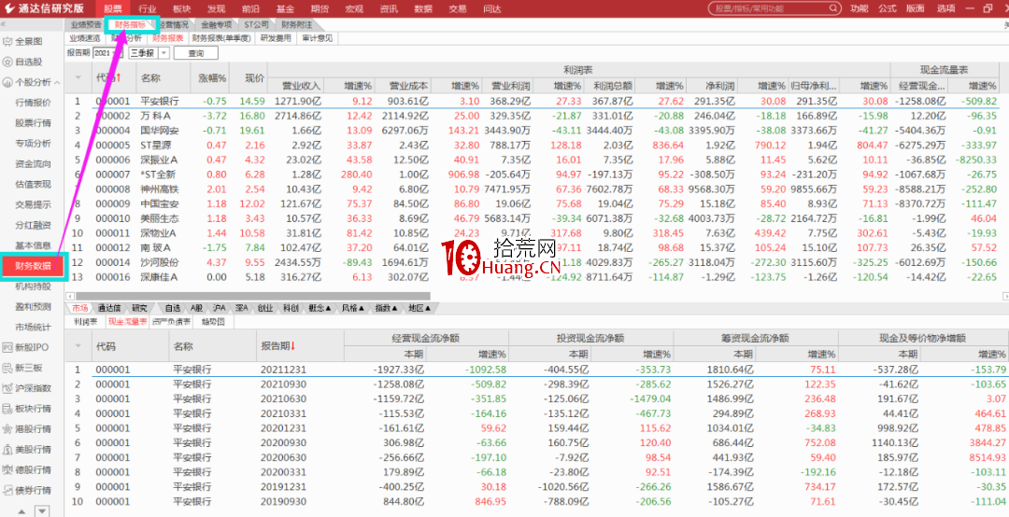Click the search magnifier icon

(x=833, y=8)
